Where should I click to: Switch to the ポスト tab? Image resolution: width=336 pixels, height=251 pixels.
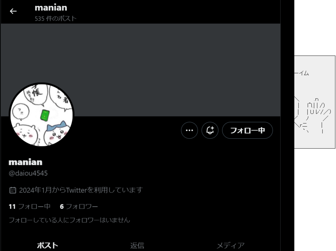coord(47,245)
